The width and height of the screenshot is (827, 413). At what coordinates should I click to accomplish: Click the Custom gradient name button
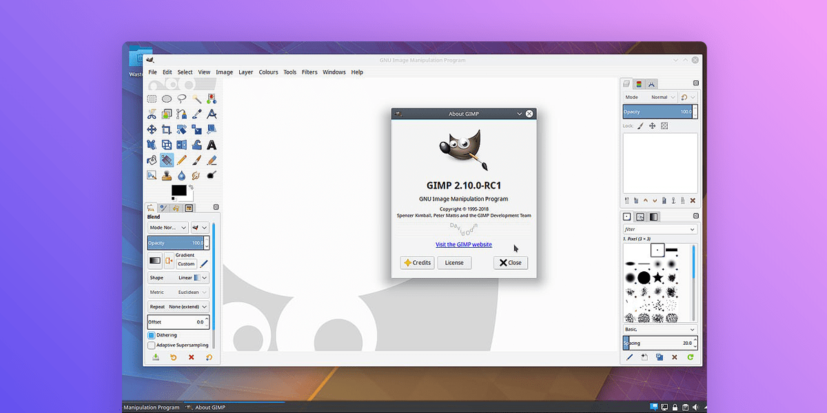click(186, 264)
